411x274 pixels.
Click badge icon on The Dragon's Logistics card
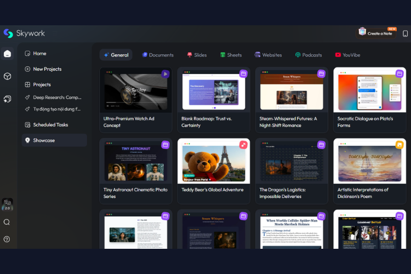click(321, 145)
